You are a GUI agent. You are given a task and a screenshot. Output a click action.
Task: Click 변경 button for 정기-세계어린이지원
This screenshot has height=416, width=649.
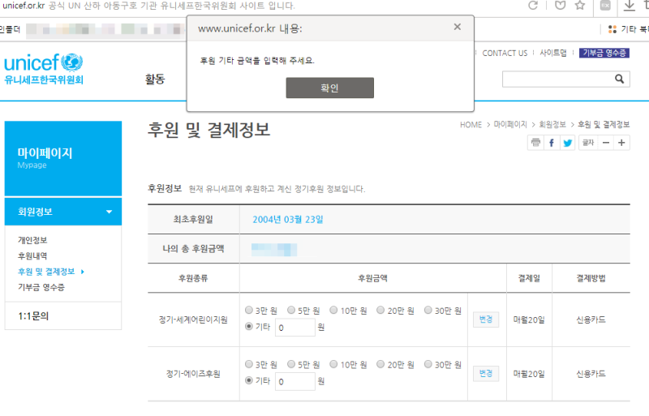pyautogui.click(x=486, y=320)
